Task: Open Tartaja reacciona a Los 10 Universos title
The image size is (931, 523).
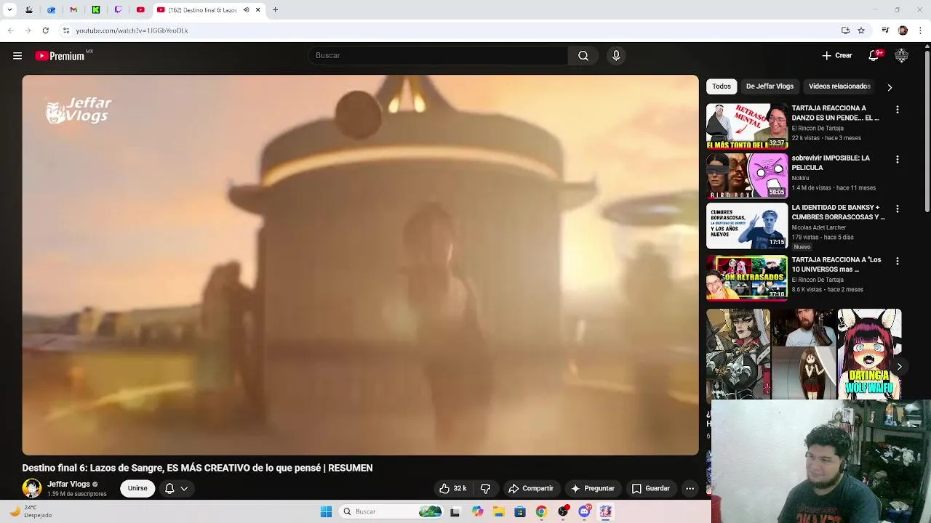Action: [x=836, y=264]
